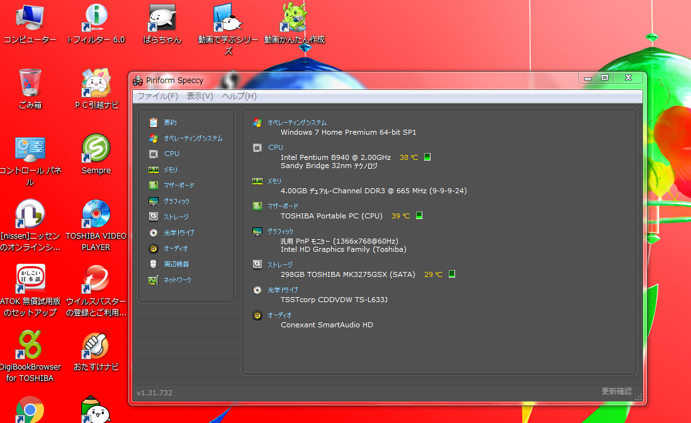Click the メモリ heading link in summary

point(274,181)
